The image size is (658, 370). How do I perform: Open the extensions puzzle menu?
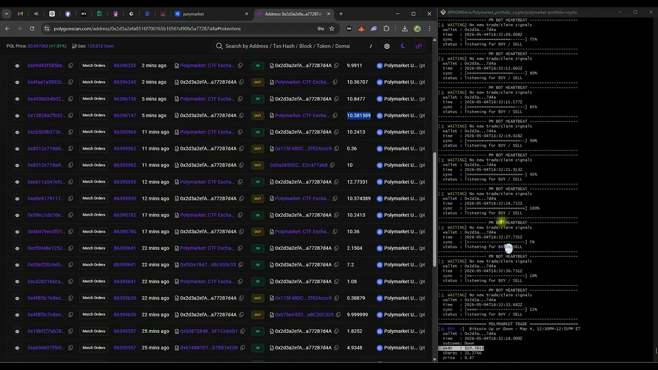[386, 29]
